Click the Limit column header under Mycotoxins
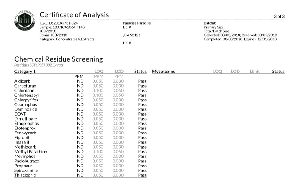Image resolution: width=300 pixels, height=184 pixels. coord(255,72)
